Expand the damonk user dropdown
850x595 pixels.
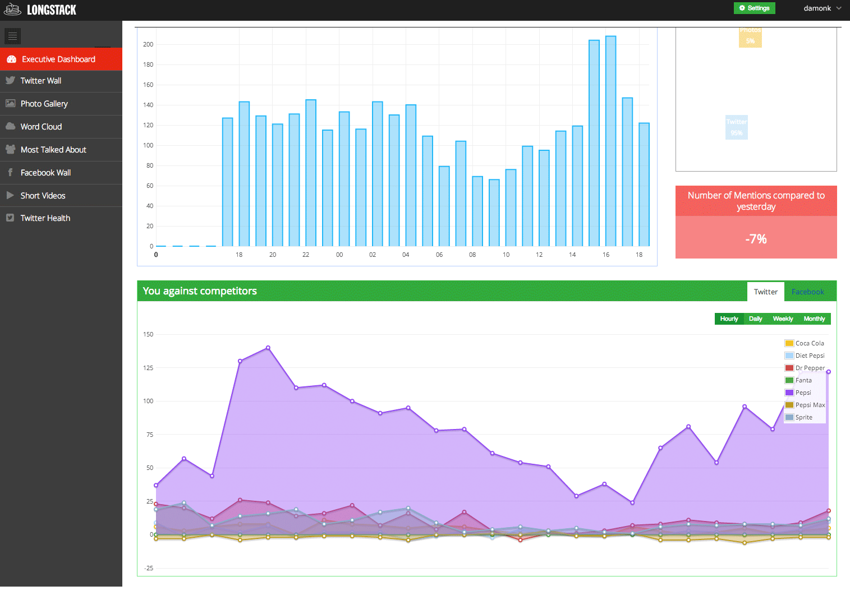(822, 8)
